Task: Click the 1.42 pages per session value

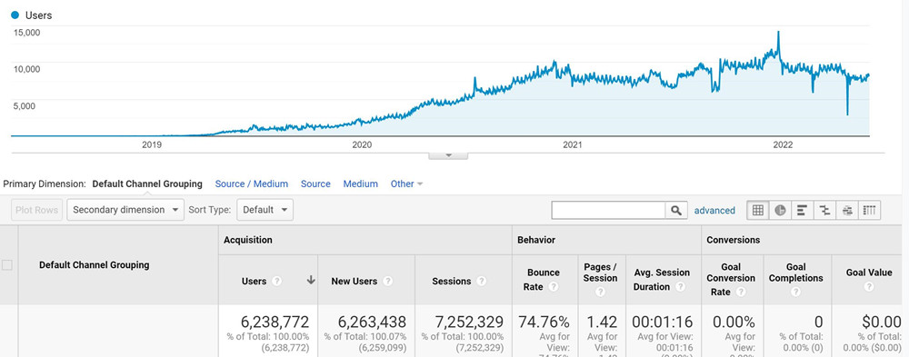Action: click(603, 322)
